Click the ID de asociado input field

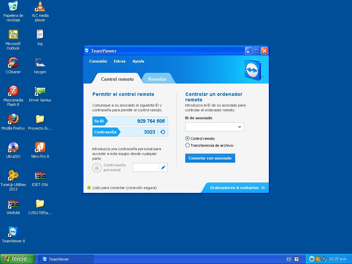(214, 127)
